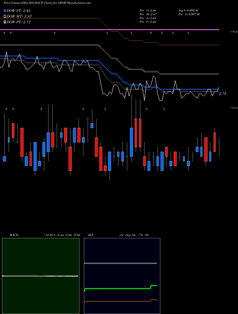This screenshot has width=238, height=314.
Task: Open the dark green MACD chart panel
Action: click(x=40, y=276)
